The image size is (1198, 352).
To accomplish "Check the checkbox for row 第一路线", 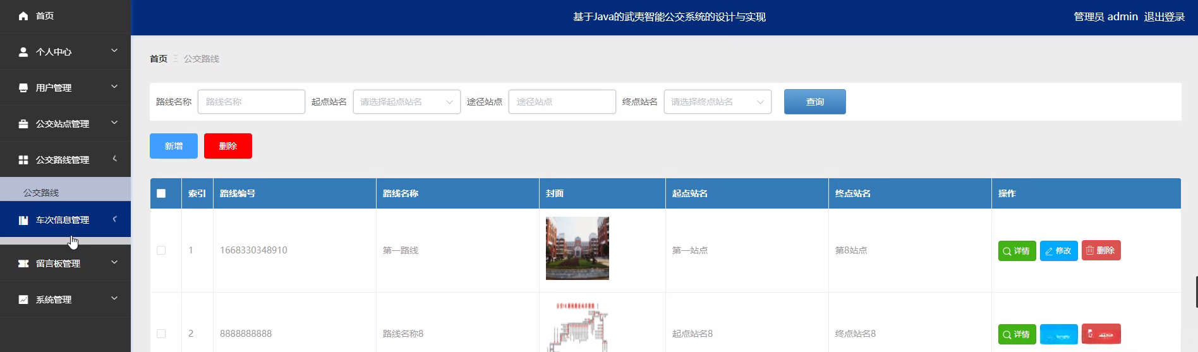I will [161, 250].
